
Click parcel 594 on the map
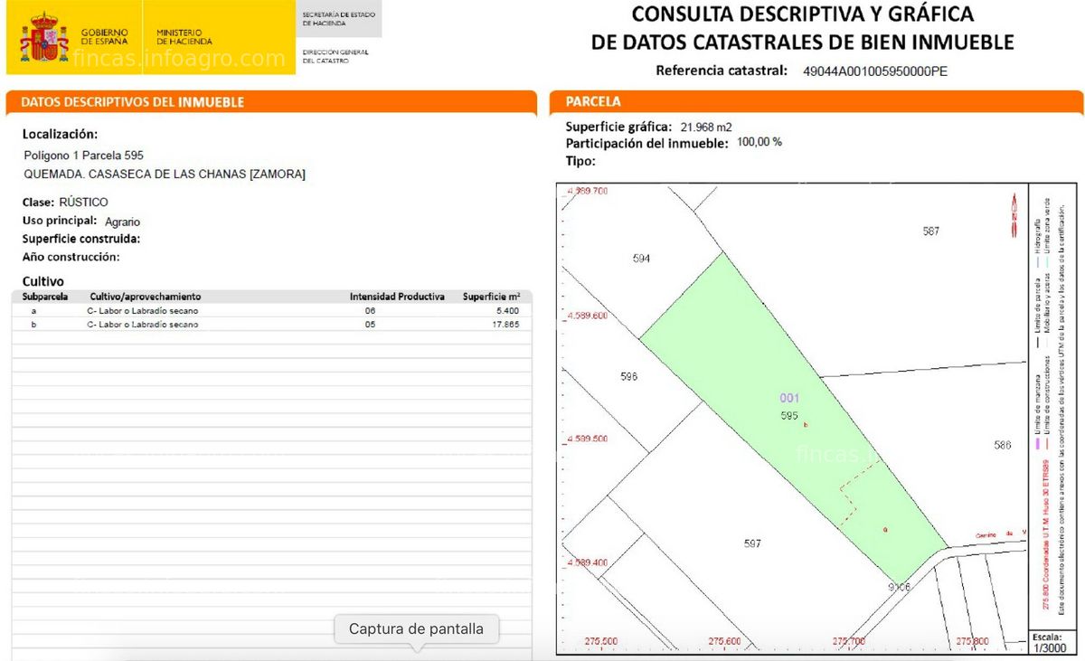(642, 259)
